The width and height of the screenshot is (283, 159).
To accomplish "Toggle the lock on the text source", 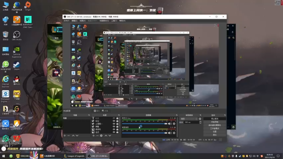I will click(117, 118).
